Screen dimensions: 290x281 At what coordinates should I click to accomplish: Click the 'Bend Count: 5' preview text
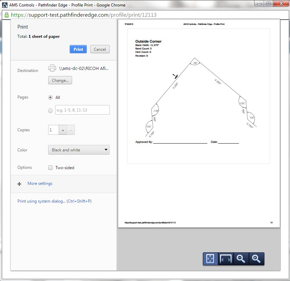[x=143, y=48]
